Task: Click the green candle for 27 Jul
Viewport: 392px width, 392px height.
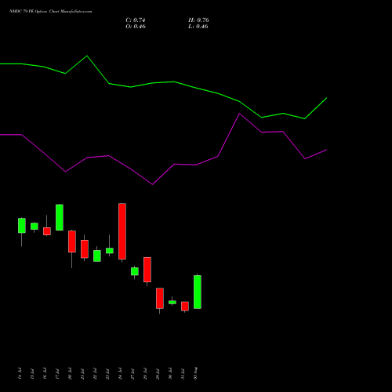Action: coord(135,271)
